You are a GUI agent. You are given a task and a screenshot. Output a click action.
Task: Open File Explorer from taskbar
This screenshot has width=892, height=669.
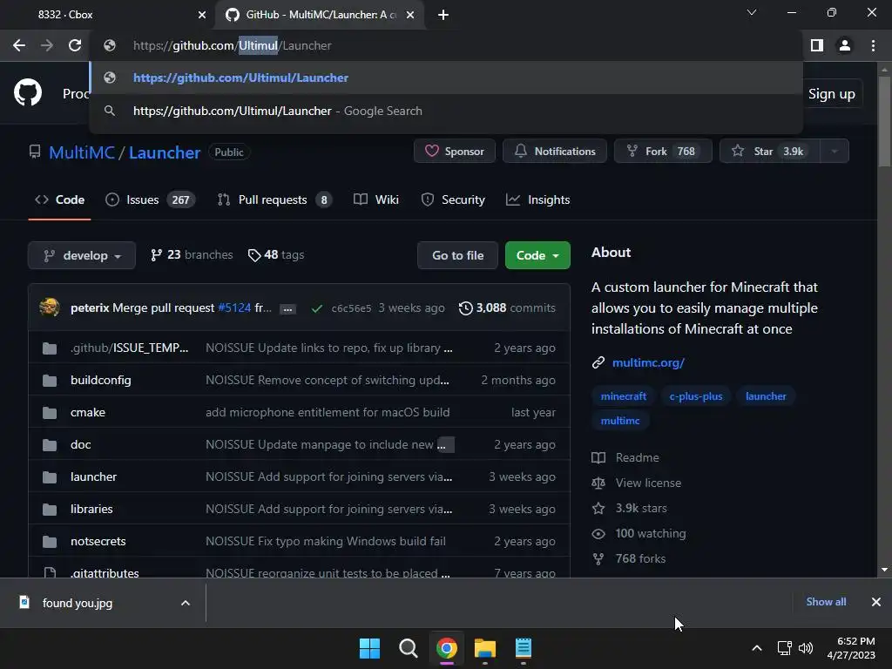point(484,648)
